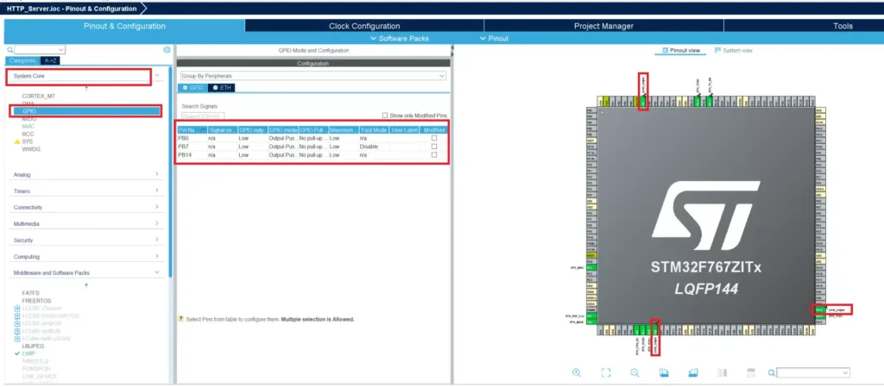The width and height of the screenshot is (884, 387).
Task: Switch to Clock Configuration tab
Action: (x=364, y=26)
